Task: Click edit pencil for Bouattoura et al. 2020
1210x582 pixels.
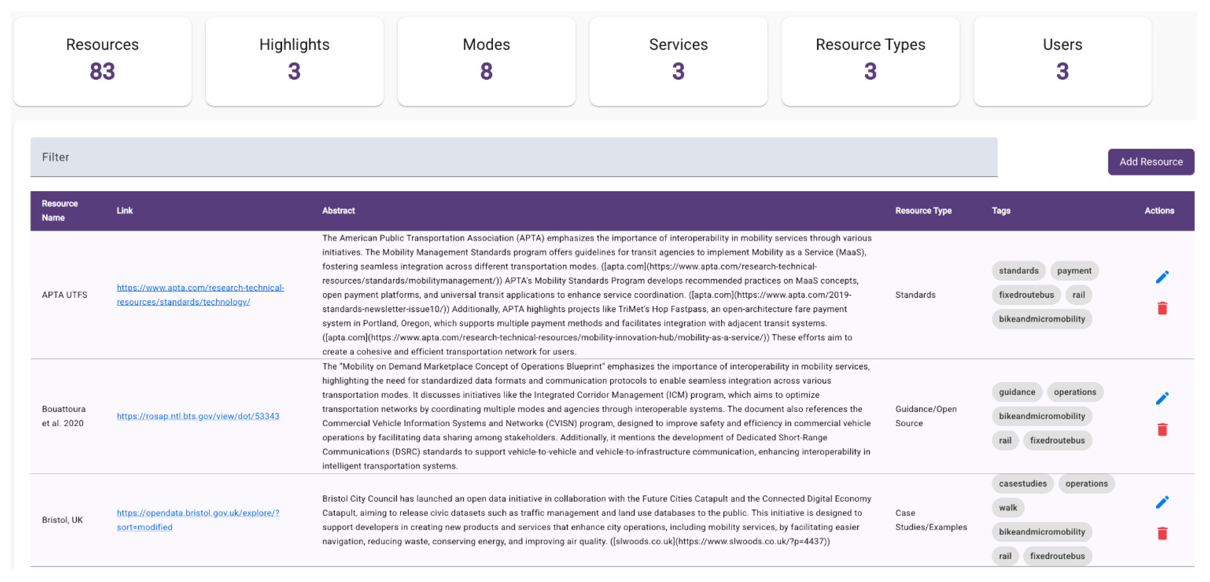Action: 1162,398
